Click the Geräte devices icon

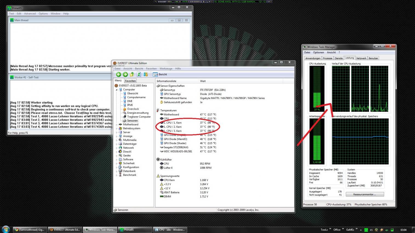tap(120, 155)
